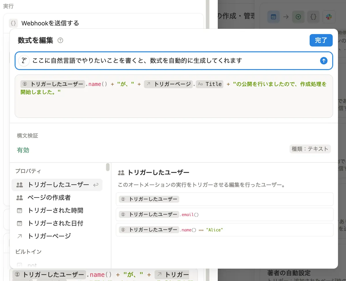346x281 pixels.
Task: Select トリガーされた時間 property
Action: point(55,211)
